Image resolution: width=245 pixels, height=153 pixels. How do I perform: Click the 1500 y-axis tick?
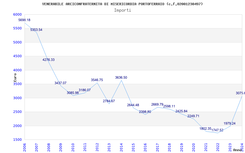[x=17, y=140]
